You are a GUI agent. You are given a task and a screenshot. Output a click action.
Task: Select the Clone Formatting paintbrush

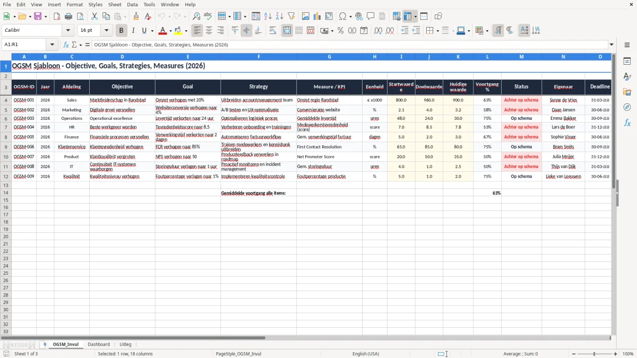click(136, 16)
